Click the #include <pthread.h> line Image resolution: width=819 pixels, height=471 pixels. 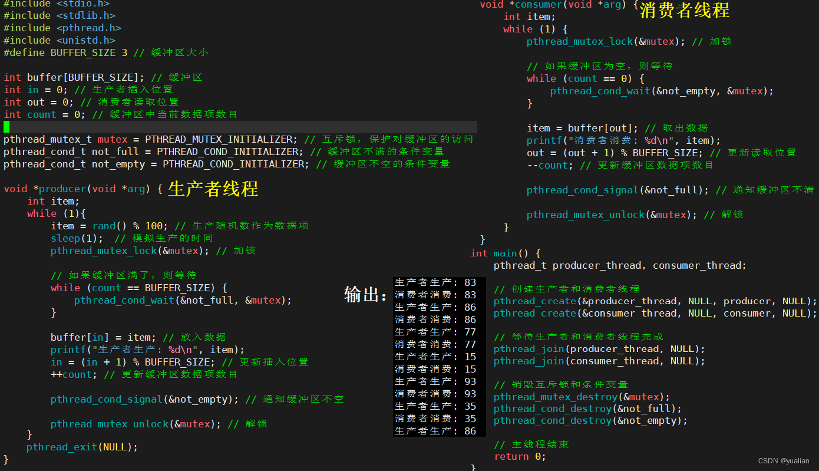coord(62,28)
